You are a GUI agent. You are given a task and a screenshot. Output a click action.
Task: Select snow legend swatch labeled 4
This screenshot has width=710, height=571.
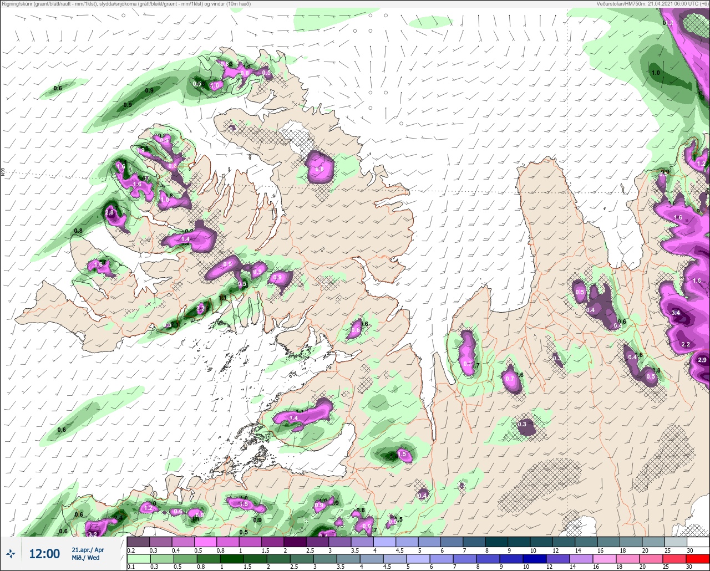click(x=385, y=542)
